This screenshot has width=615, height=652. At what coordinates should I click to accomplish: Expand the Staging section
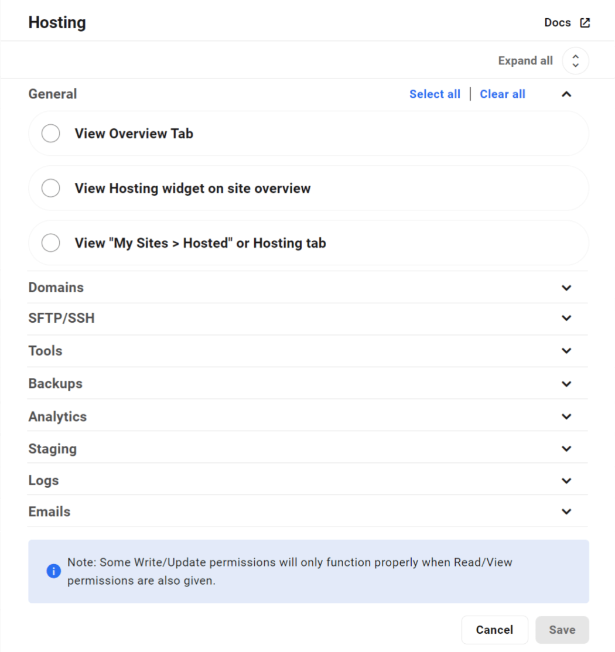click(566, 449)
